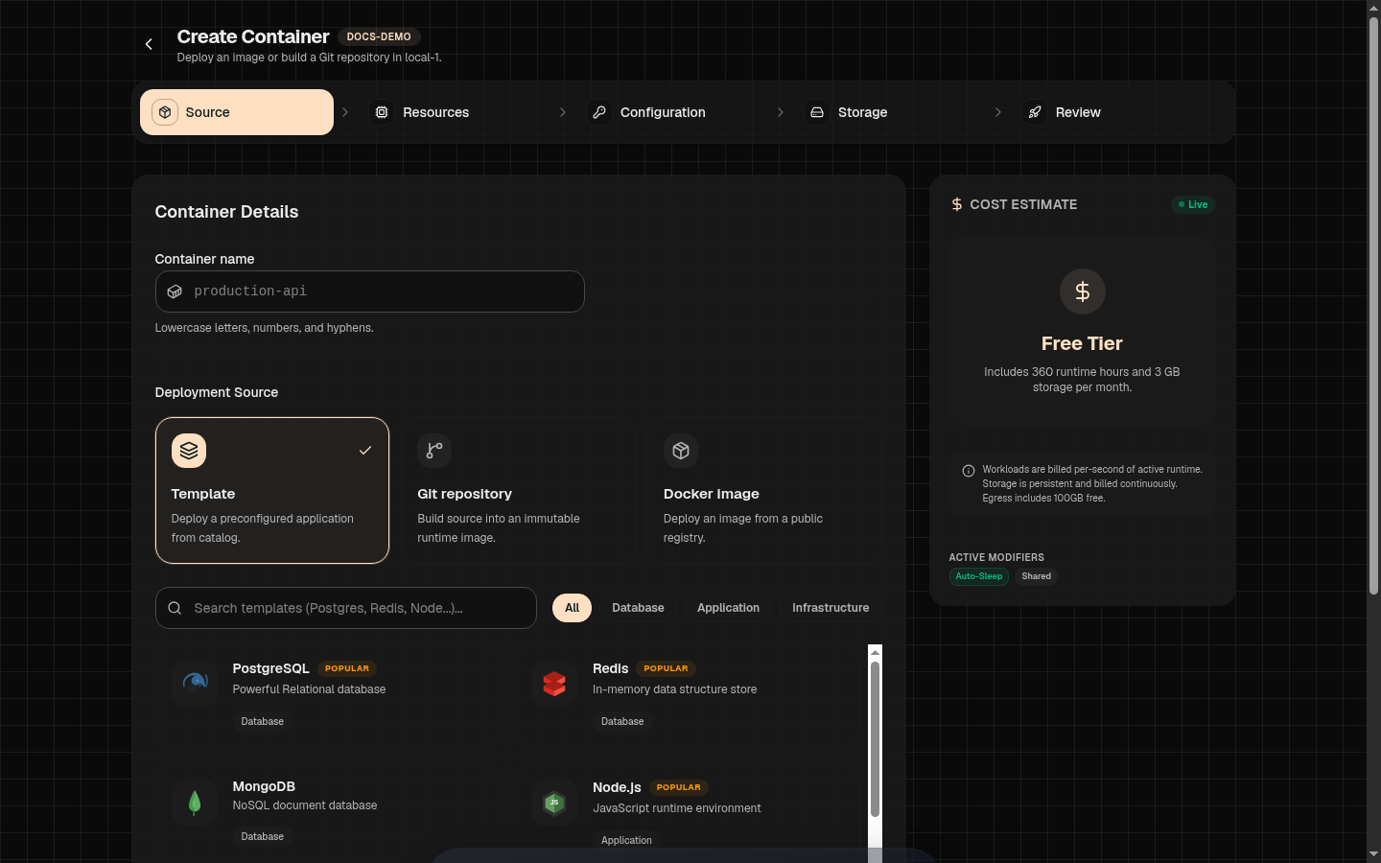Filter templates by Infrastructure

831,608
